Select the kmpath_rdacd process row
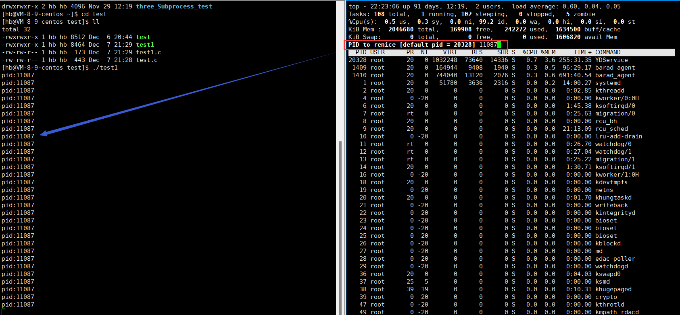 (x=511, y=312)
